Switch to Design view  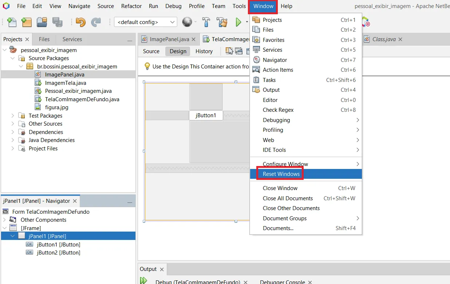178,51
